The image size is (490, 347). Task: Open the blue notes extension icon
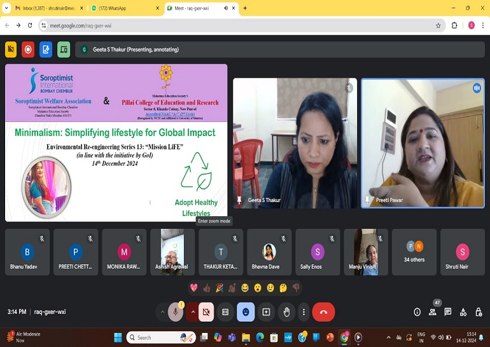46,50
